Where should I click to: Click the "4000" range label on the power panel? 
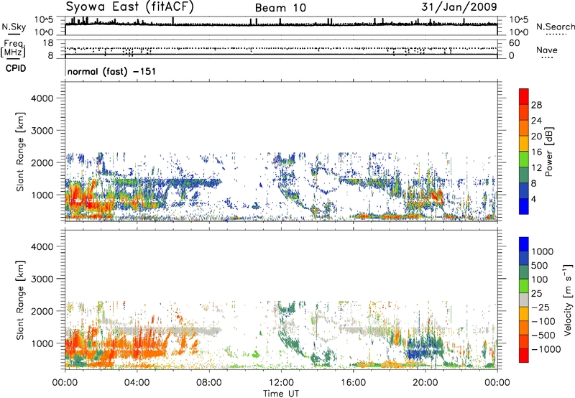[42, 98]
